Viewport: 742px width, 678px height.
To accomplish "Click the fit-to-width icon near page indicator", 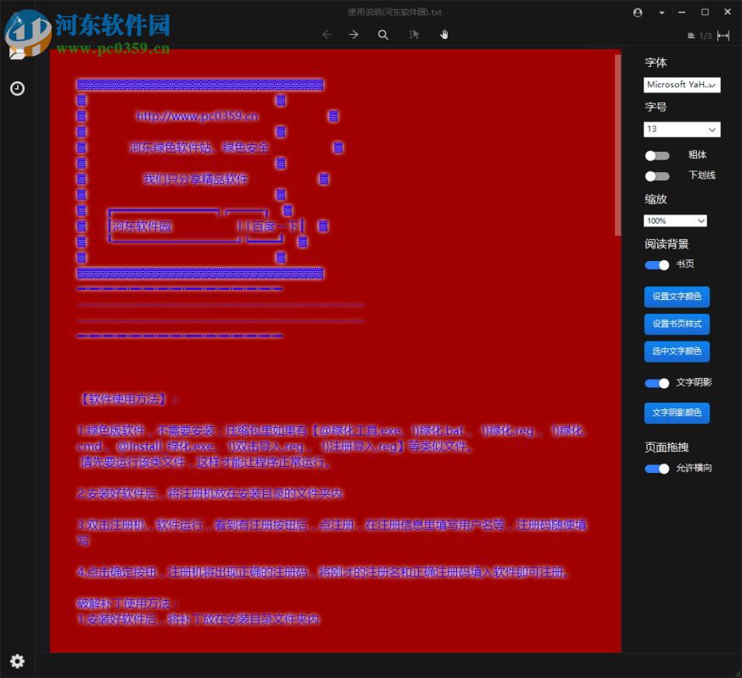I will 722,36.
